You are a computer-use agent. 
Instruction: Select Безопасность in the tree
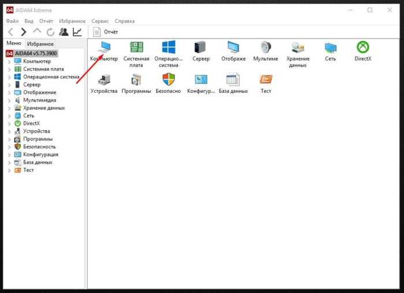click(39, 146)
